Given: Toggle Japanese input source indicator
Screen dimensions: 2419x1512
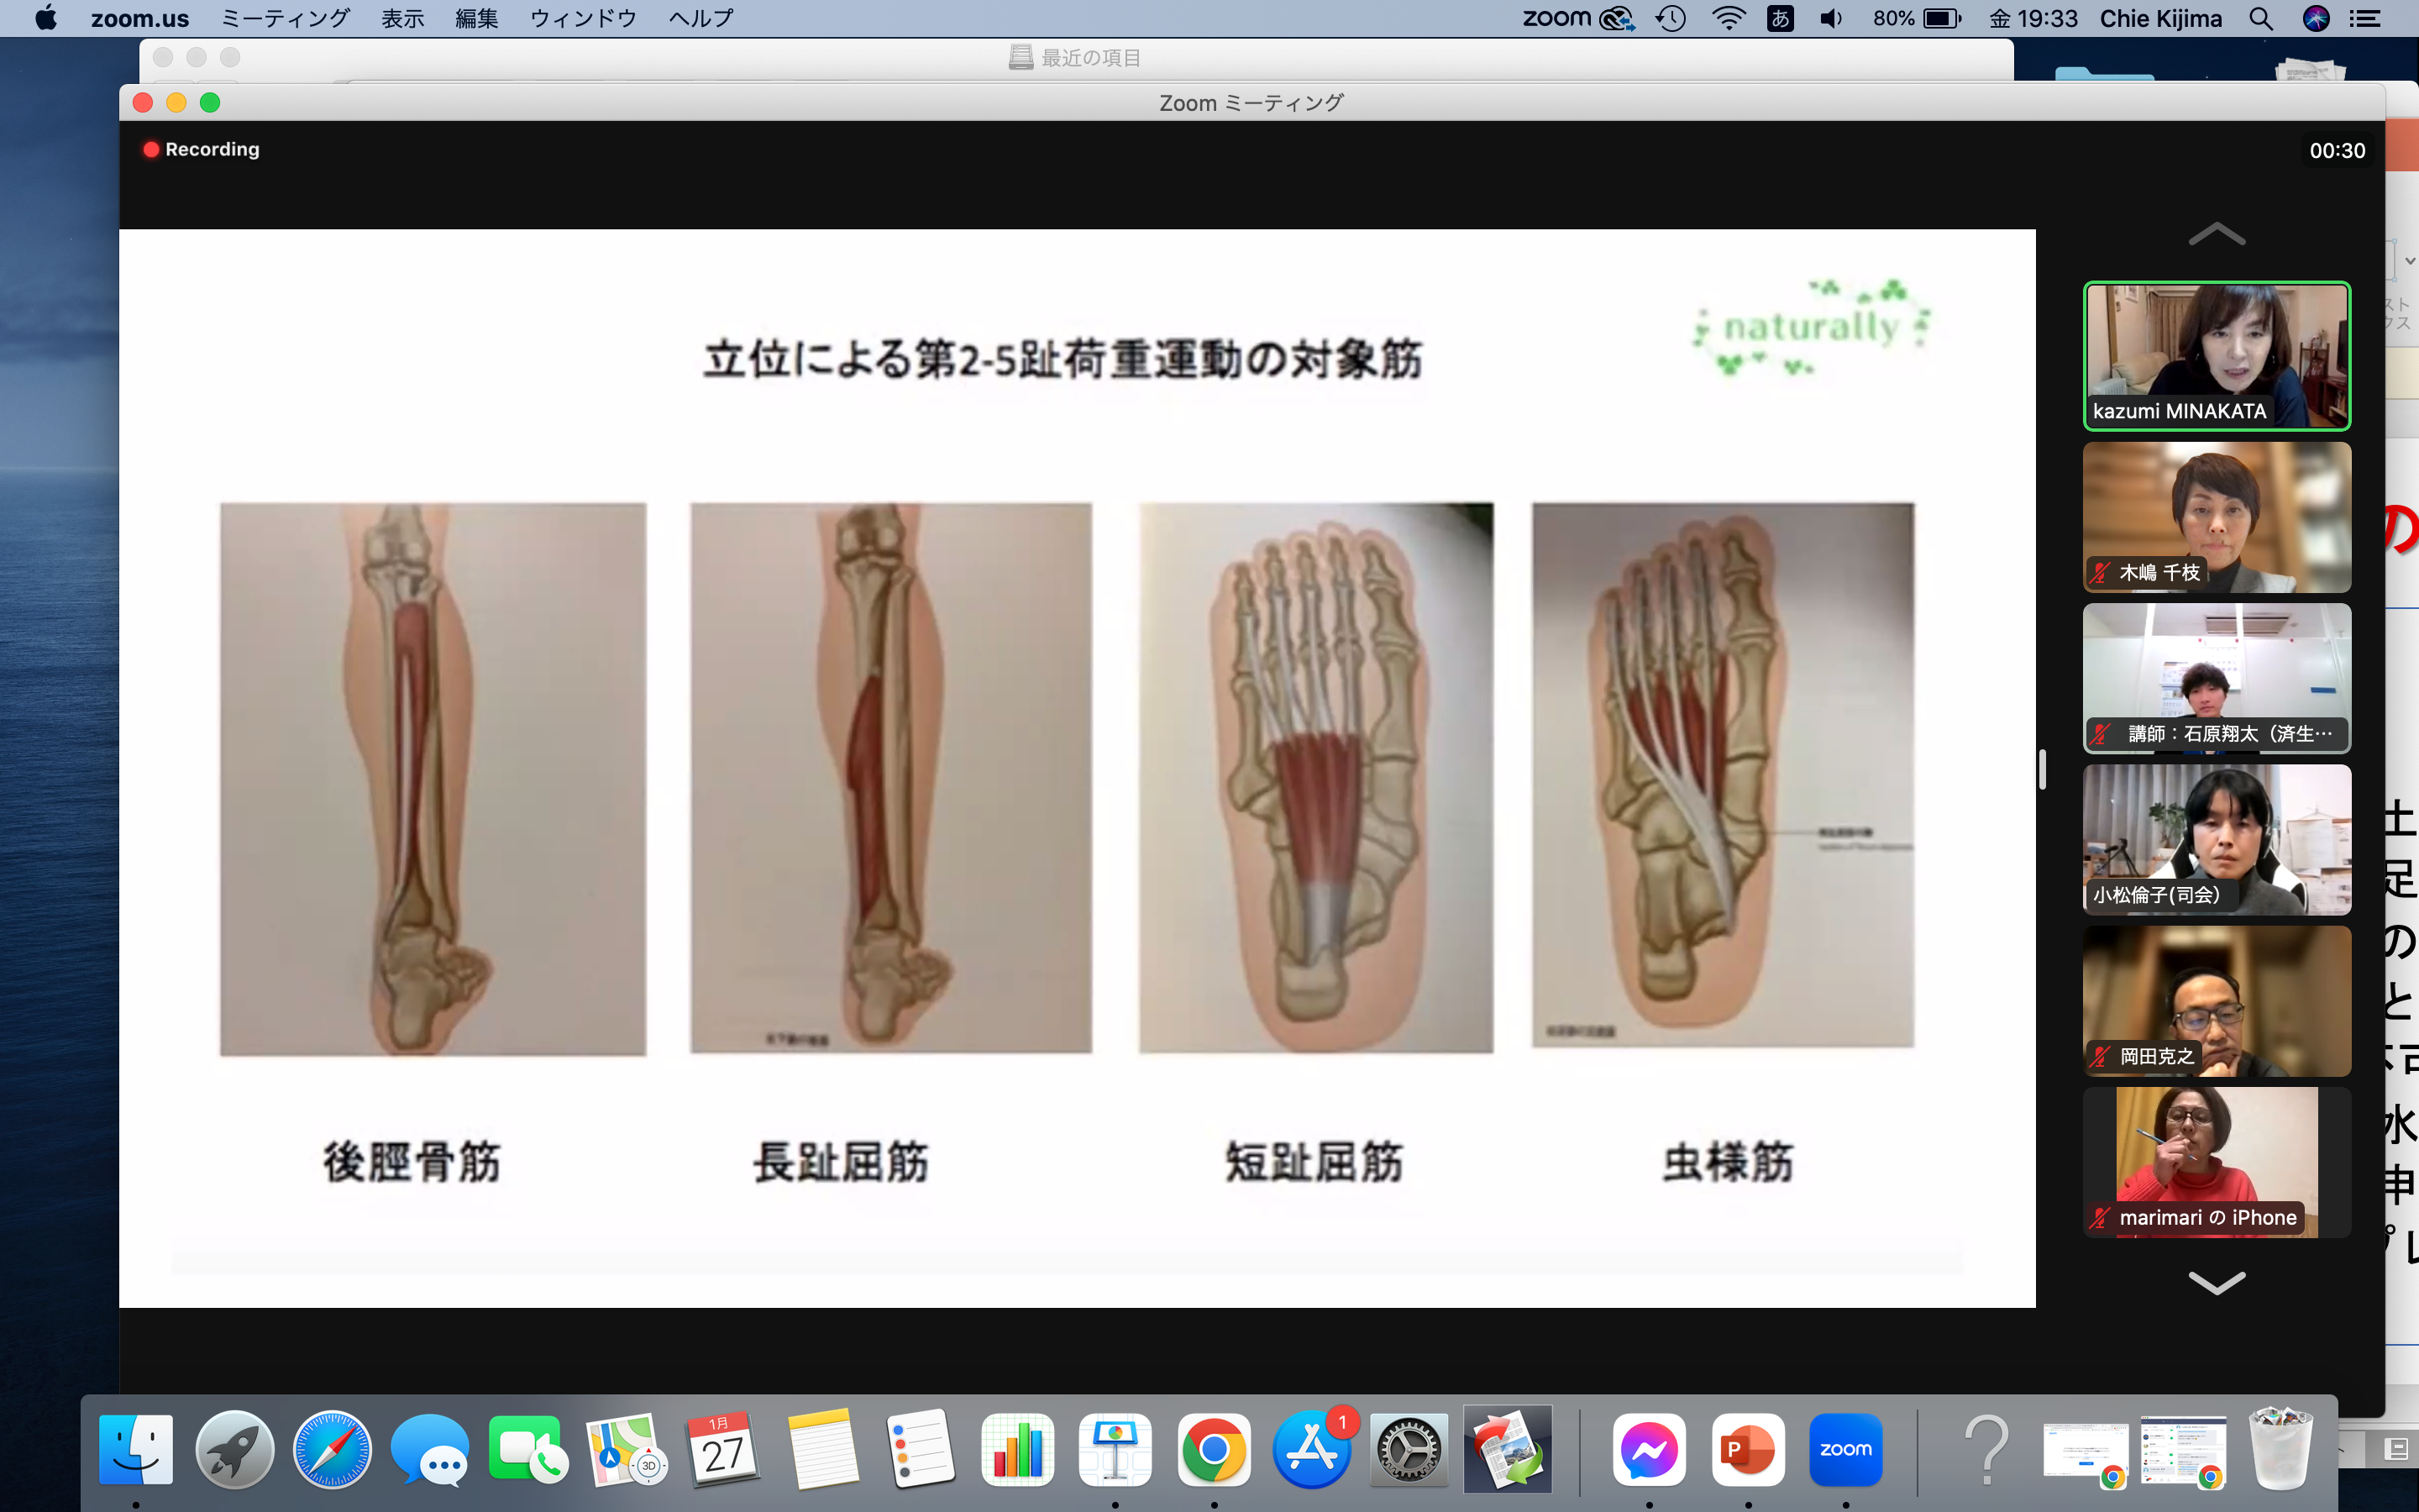Looking at the screenshot, I should [x=1781, y=18].
